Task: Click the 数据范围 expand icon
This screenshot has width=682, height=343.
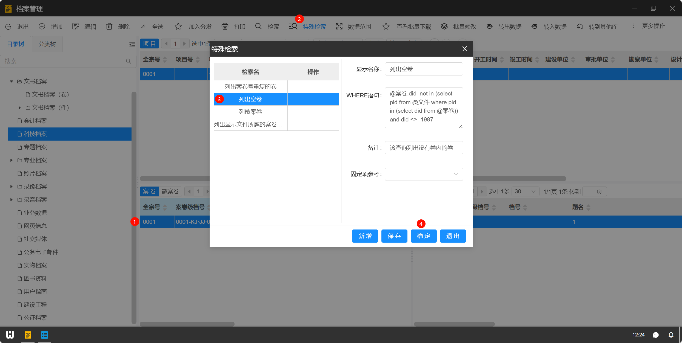Action: tap(339, 27)
